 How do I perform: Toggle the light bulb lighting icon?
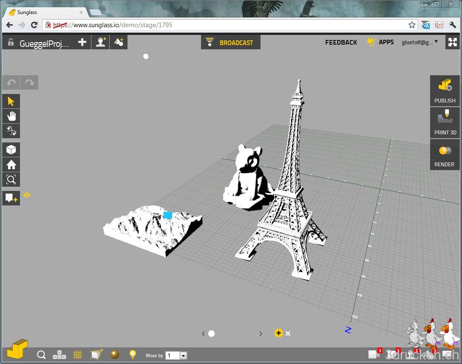[133, 354]
